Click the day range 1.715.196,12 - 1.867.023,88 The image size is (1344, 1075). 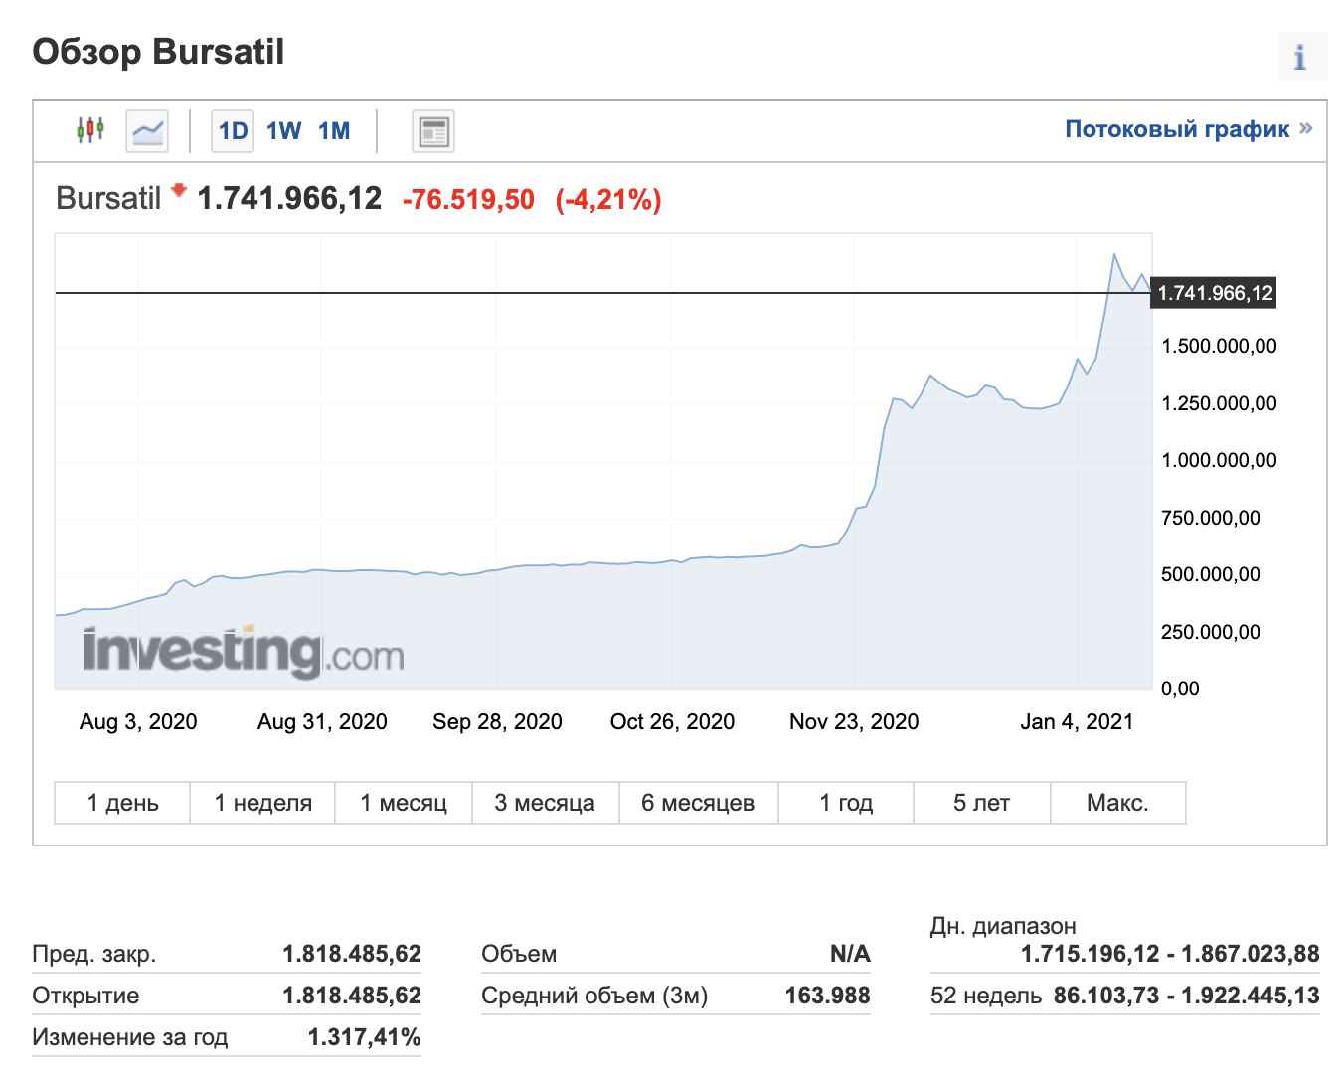pyautogui.click(x=1170, y=954)
